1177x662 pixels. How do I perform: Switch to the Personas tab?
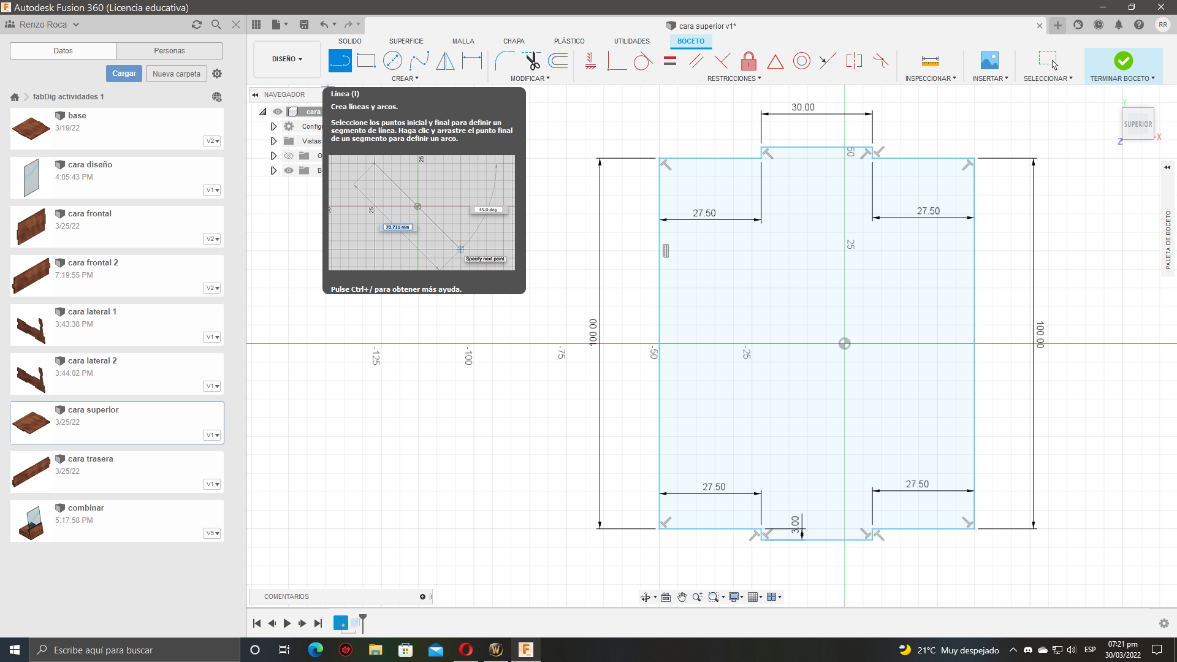point(169,51)
